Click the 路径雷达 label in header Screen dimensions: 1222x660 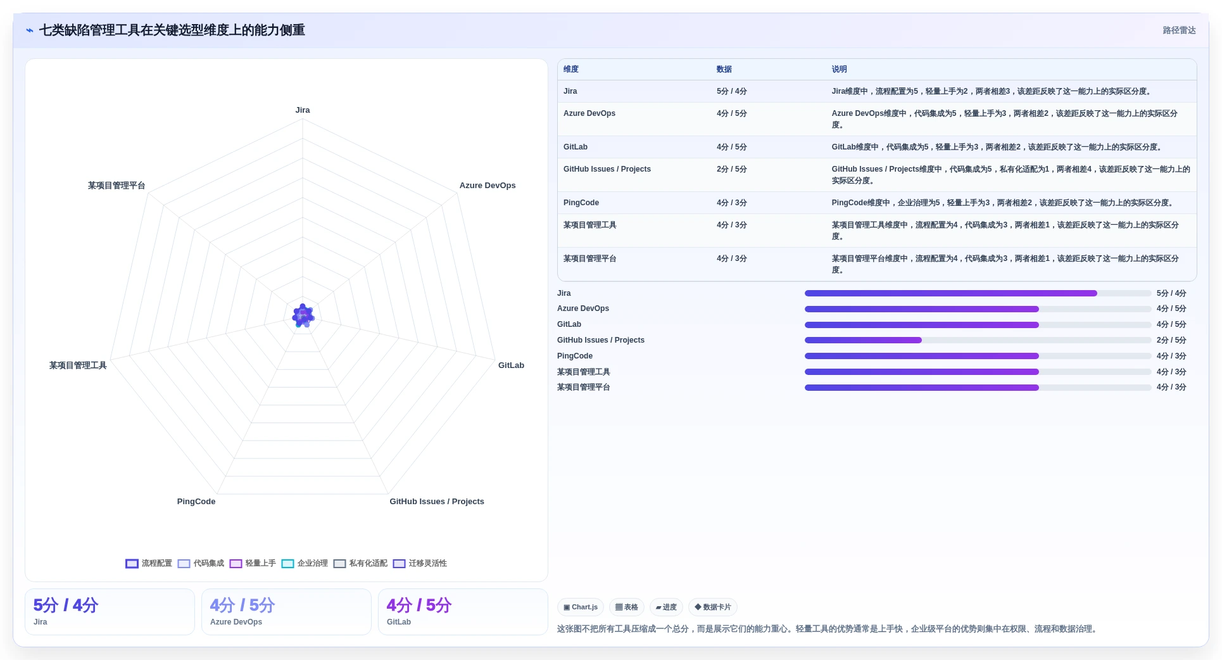point(1179,30)
